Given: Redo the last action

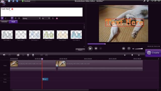Looking at the screenshot, I should coord(10,55).
